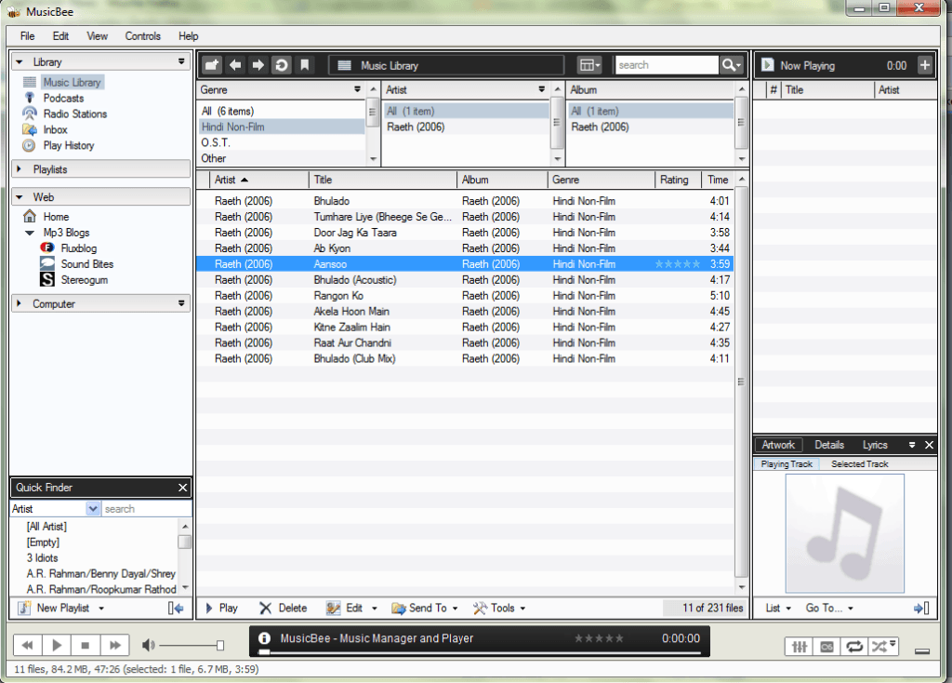
Task: Click the search magnifier icon
Action: click(x=731, y=65)
